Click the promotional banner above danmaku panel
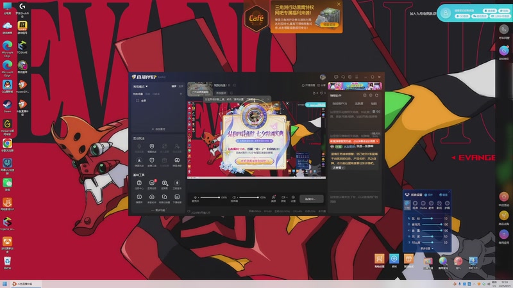513x288 pixels. [x=355, y=86]
